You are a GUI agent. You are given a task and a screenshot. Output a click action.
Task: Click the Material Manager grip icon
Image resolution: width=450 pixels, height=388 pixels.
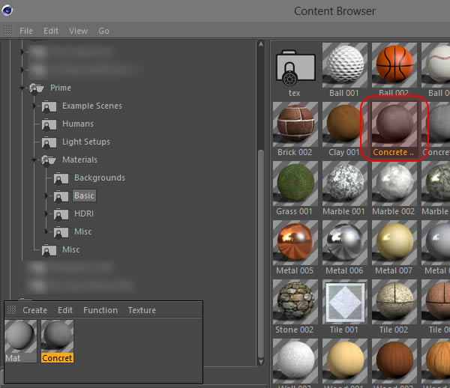[x=12, y=310]
